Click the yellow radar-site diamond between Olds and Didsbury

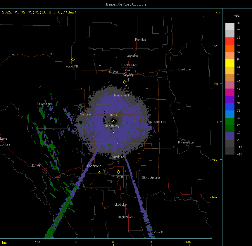pos(113,122)
